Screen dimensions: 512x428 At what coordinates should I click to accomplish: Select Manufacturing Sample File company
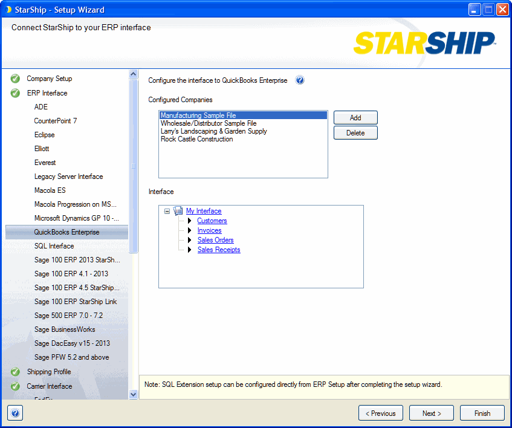[243, 115]
